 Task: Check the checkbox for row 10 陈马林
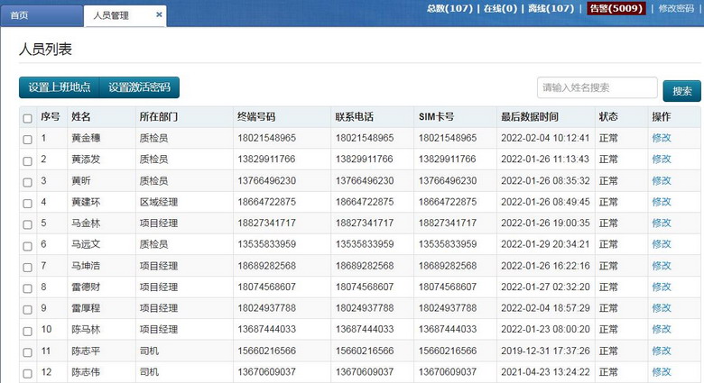pos(27,331)
